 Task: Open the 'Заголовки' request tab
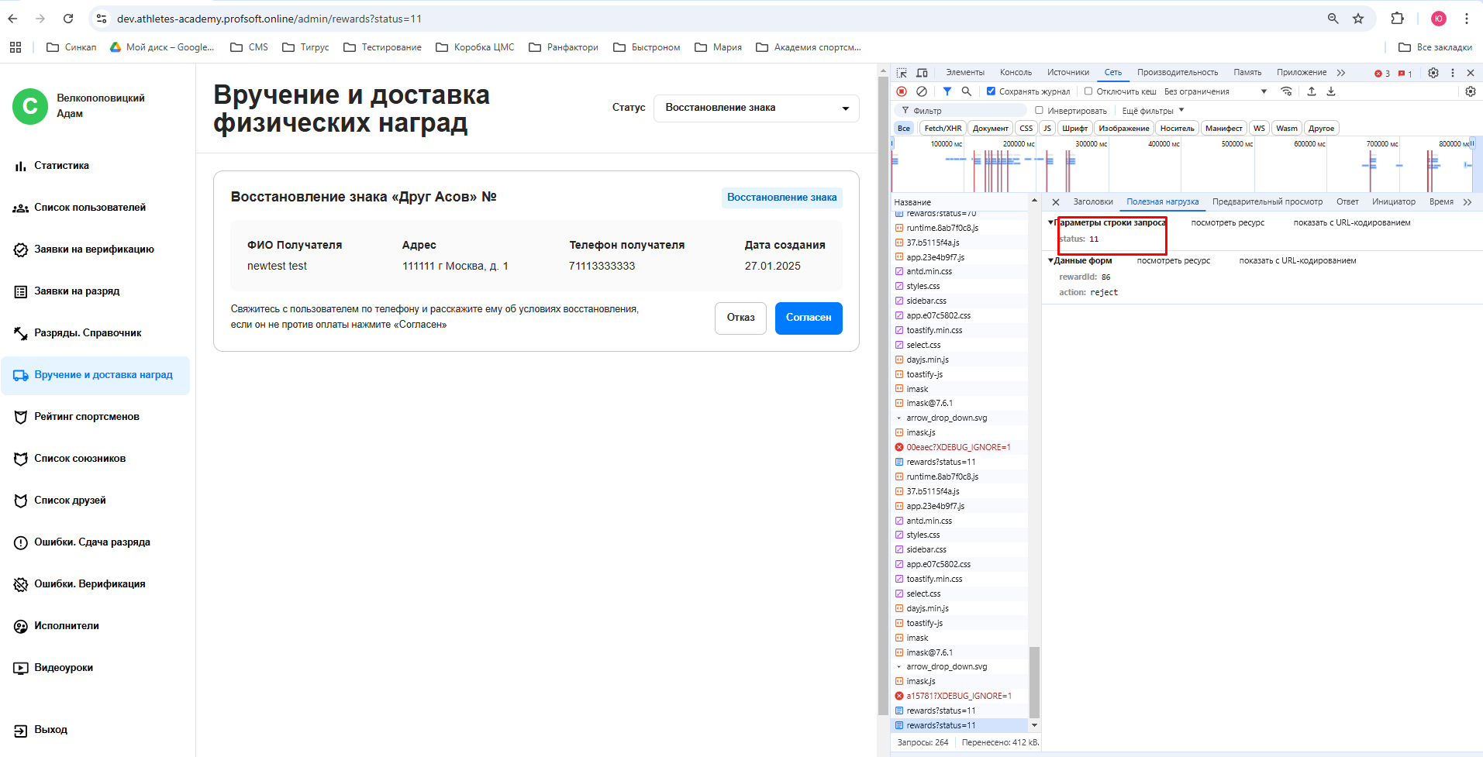1092,202
